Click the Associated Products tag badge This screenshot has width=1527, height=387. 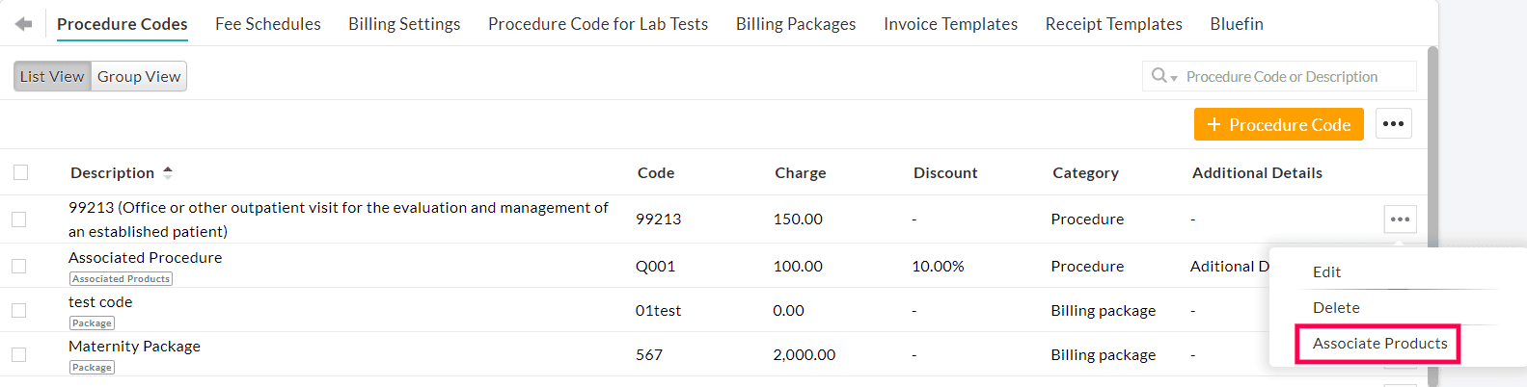click(121, 279)
